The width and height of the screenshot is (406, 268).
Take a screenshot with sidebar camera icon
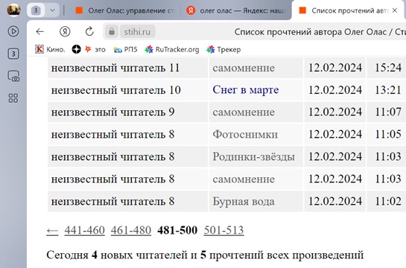click(x=13, y=77)
